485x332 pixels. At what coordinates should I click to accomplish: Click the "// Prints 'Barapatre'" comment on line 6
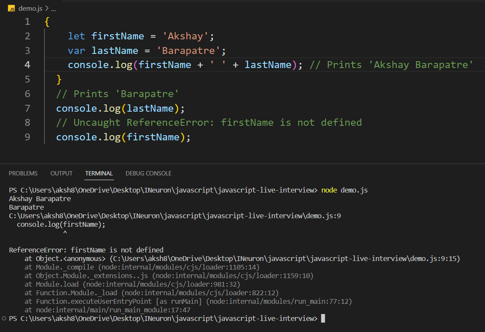117,94
